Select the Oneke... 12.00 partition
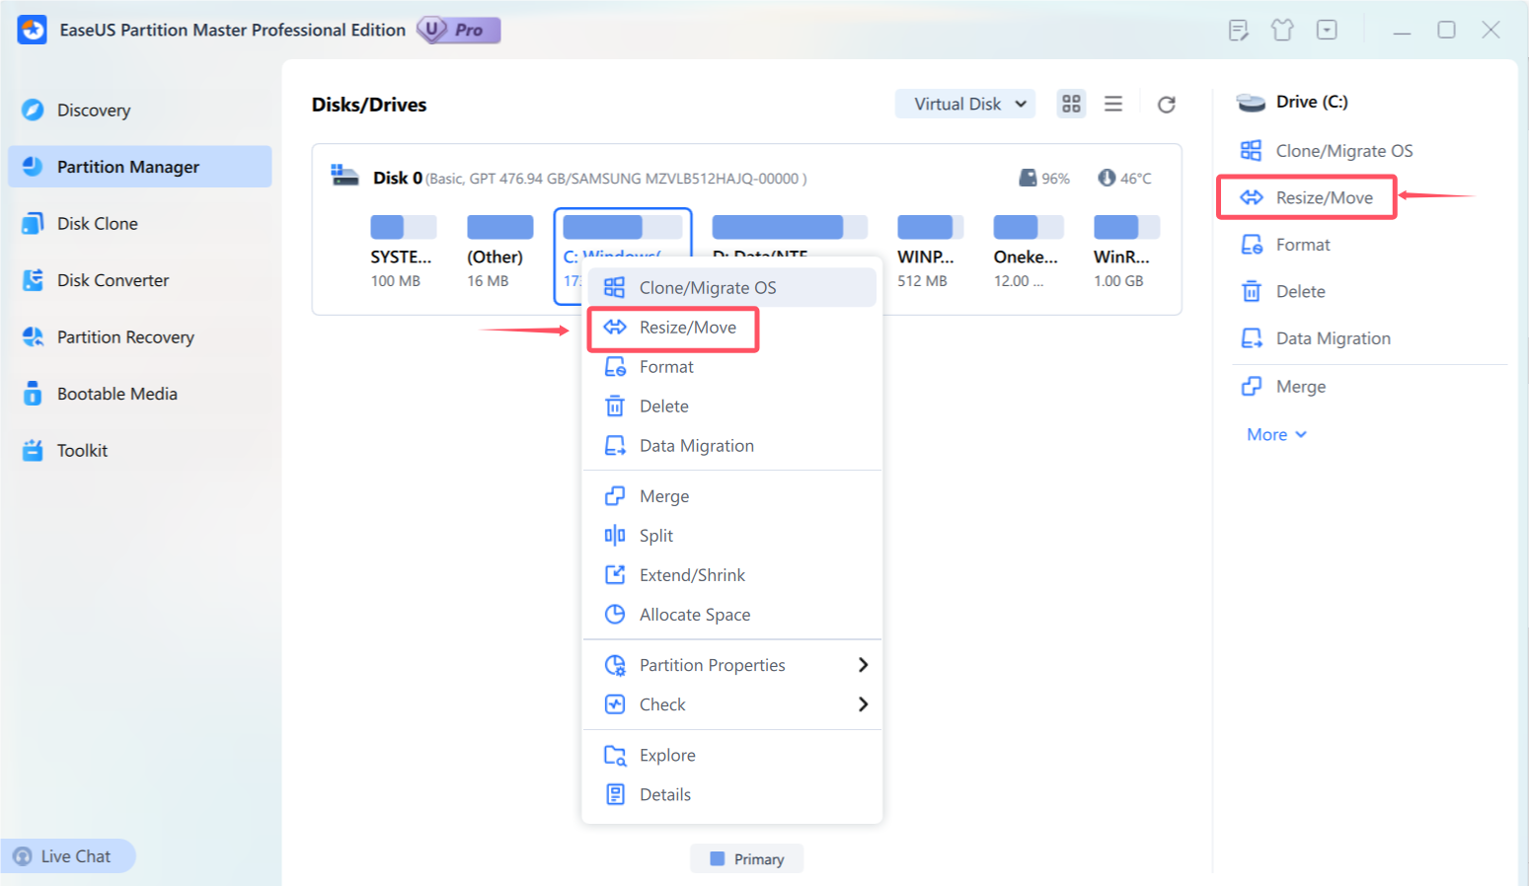The width and height of the screenshot is (1529, 886). pos(1028,253)
